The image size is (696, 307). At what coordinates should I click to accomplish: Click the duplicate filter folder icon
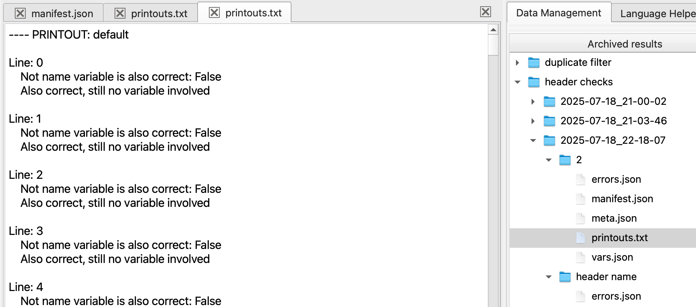click(533, 62)
